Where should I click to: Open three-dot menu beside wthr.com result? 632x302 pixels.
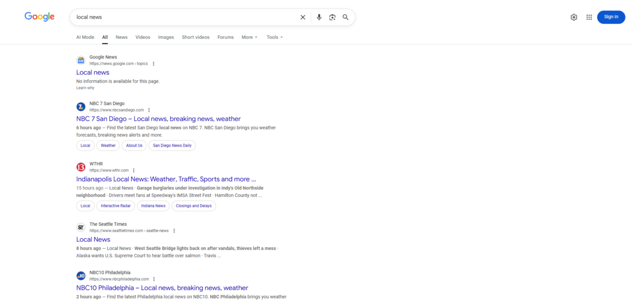(x=134, y=170)
